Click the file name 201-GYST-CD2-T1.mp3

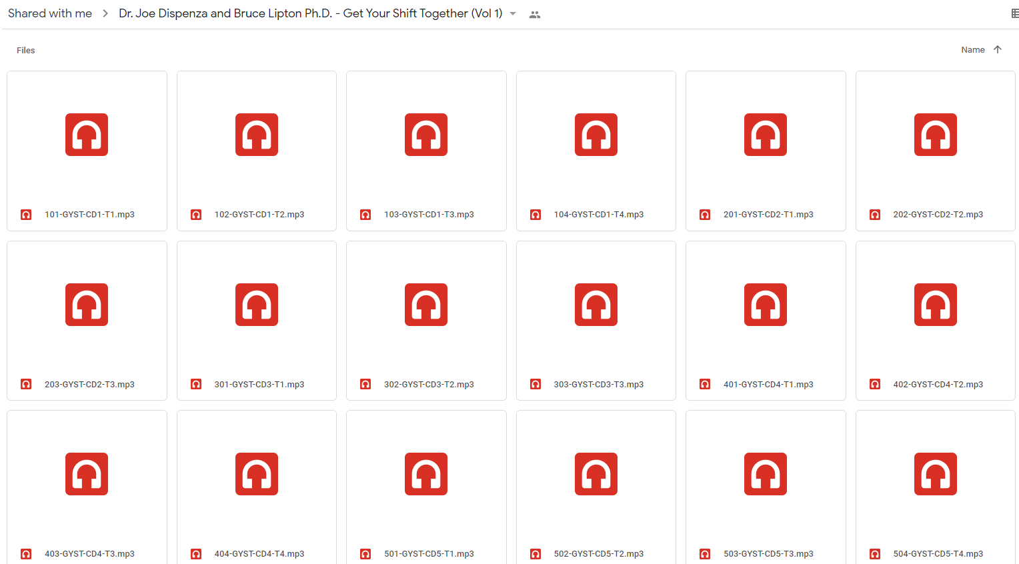click(x=768, y=215)
